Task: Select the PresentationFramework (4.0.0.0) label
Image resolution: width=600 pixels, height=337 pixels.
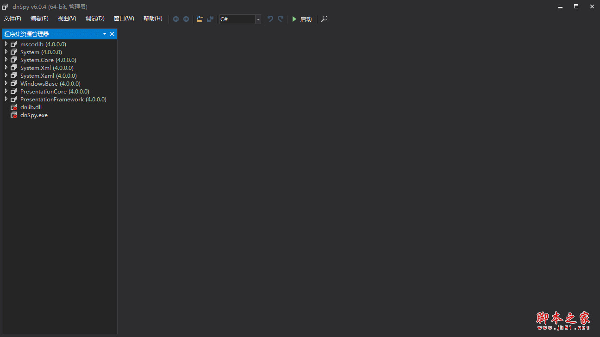Action: click(63, 99)
